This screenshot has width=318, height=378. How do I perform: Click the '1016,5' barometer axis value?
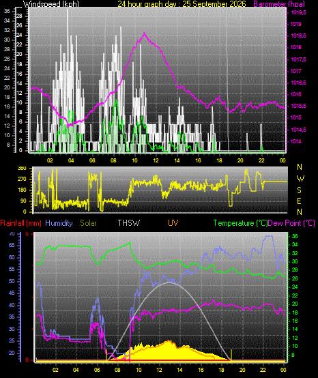(x=298, y=83)
